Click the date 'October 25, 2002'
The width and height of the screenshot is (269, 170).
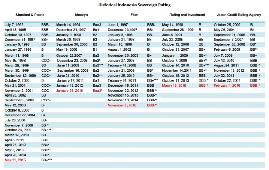pyautogui.click(x=227, y=25)
